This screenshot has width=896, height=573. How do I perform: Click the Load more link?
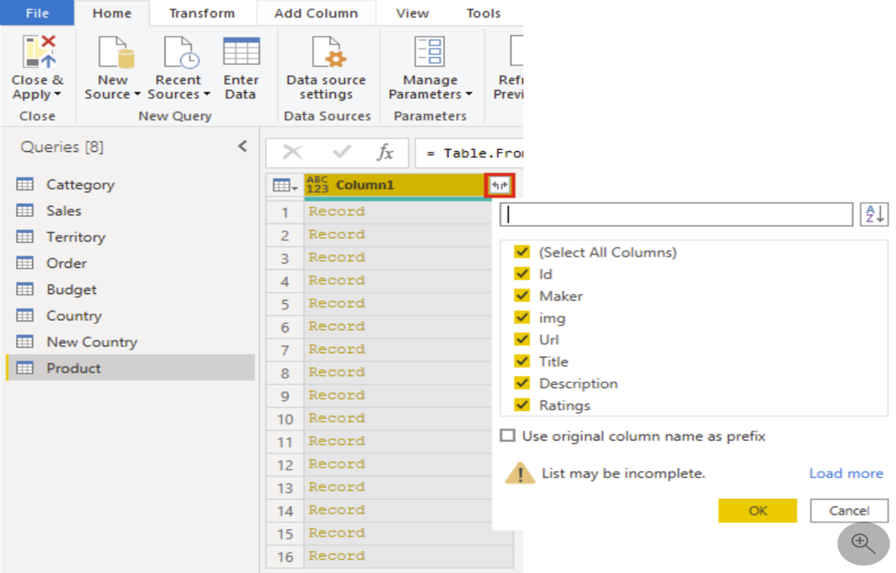tap(847, 473)
